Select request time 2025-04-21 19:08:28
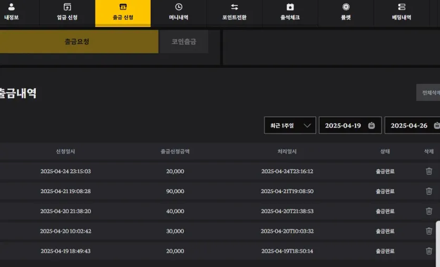The width and height of the screenshot is (440, 267). coord(66,191)
